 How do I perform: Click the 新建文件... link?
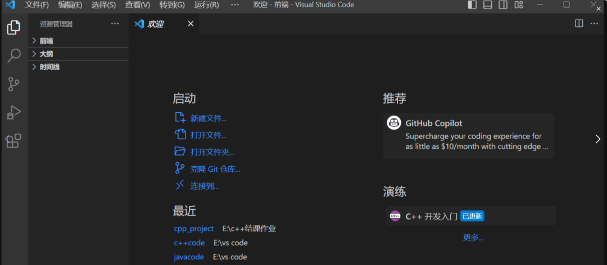[209, 118]
